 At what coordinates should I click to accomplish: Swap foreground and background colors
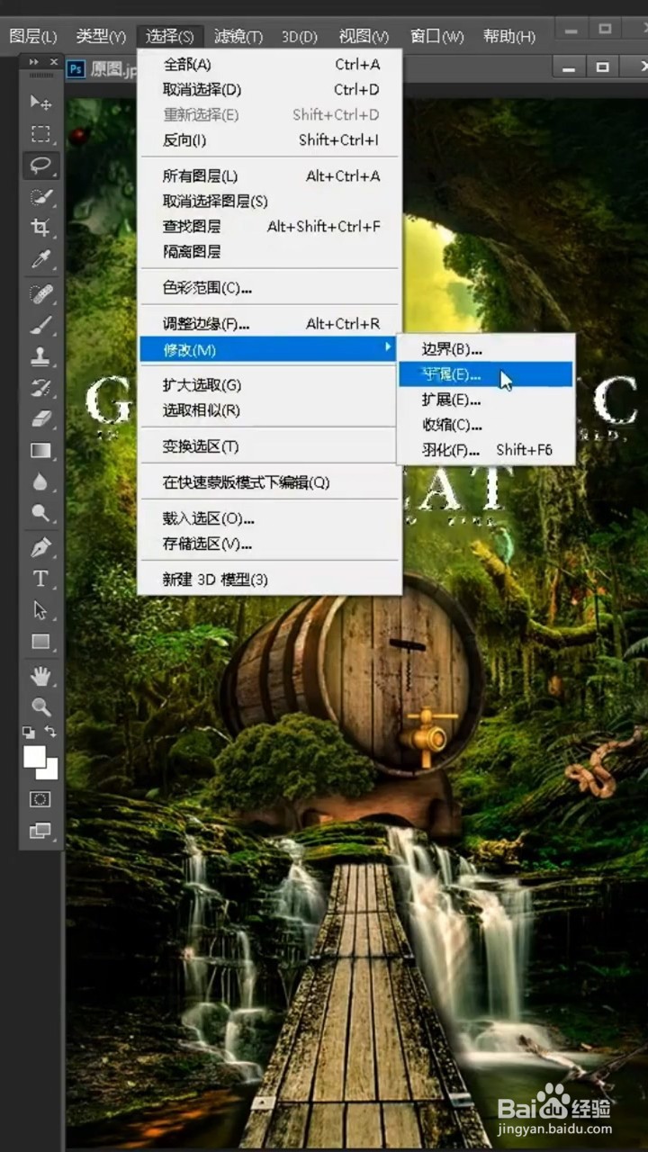[52, 733]
